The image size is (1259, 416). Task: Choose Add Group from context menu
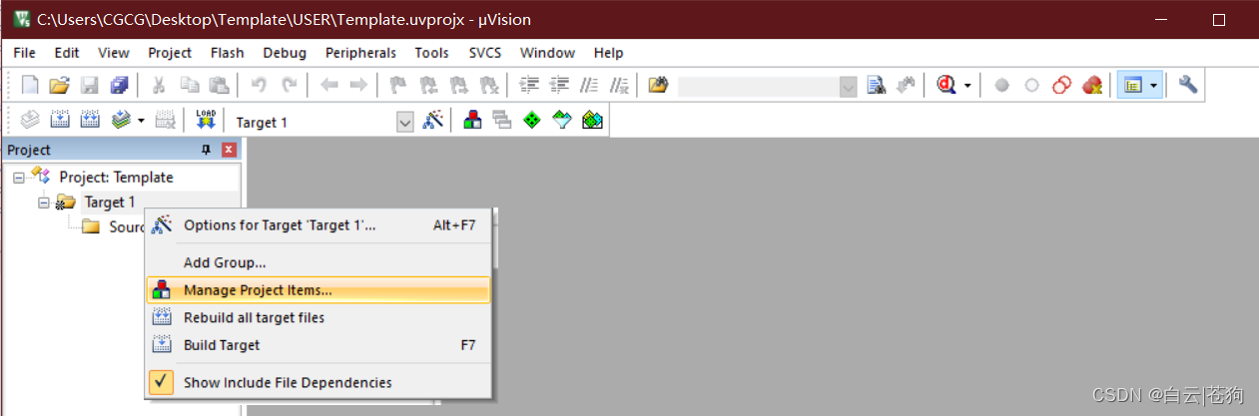[x=317, y=262]
